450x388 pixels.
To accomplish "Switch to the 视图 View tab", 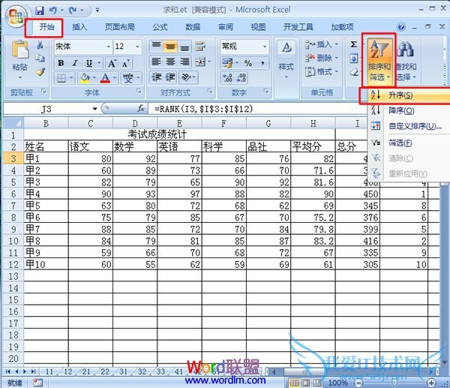I will [x=258, y=27].
